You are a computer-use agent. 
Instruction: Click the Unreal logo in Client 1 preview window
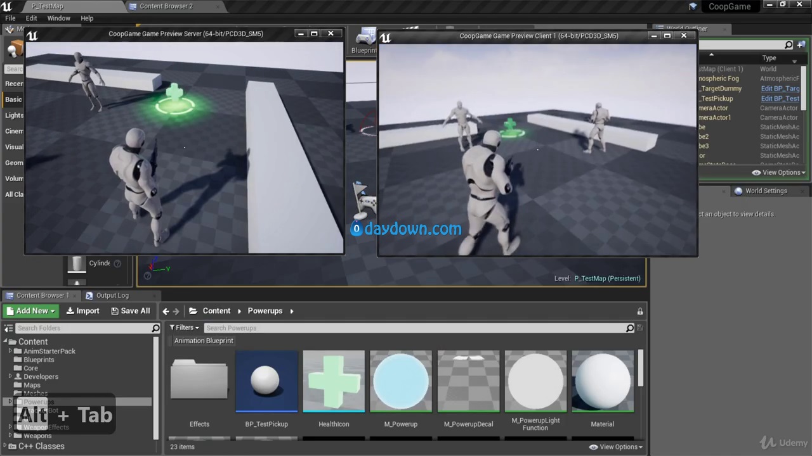(385, 37)
